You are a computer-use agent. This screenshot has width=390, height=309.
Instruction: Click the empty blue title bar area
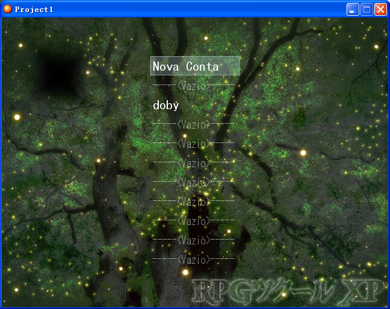199,10
